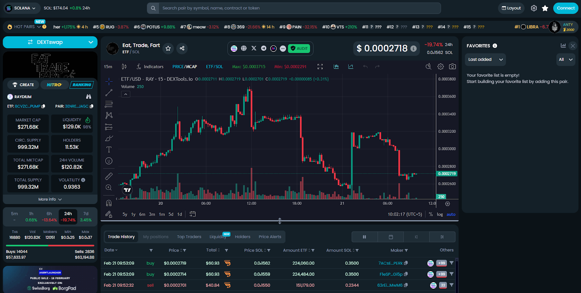The image size is (581, 293).
Task: Click the CREATE button
Action: tap(23, 85)
